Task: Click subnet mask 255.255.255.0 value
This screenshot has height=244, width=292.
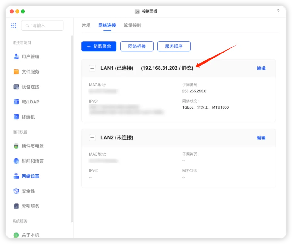Action: coord(194,91)
